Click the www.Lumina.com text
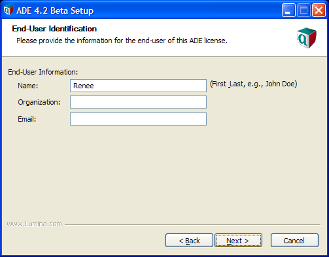Screen dimensions: 329x257 pyautogui.click(x=34, y=224)
